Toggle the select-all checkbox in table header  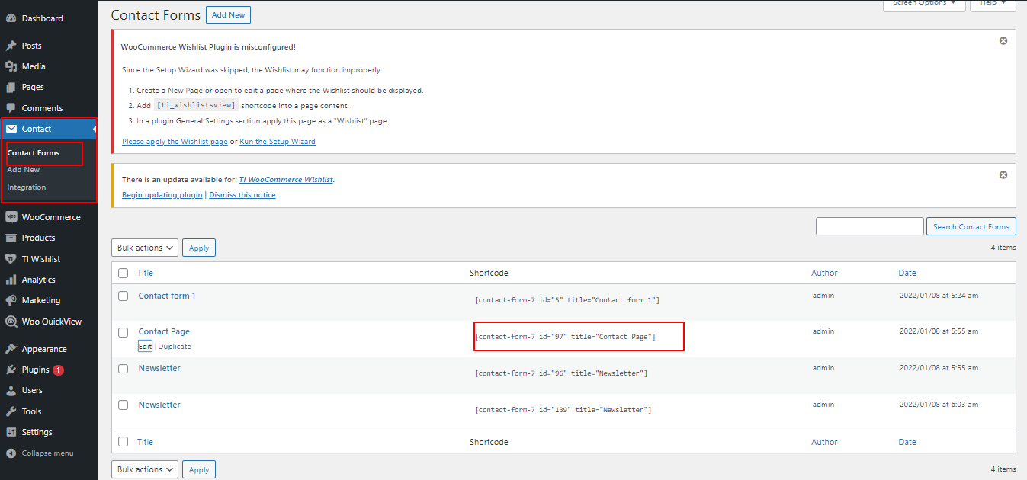coord(124,273)
